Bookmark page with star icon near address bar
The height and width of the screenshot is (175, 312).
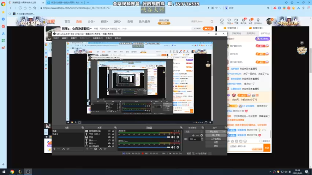coord(35,8)
